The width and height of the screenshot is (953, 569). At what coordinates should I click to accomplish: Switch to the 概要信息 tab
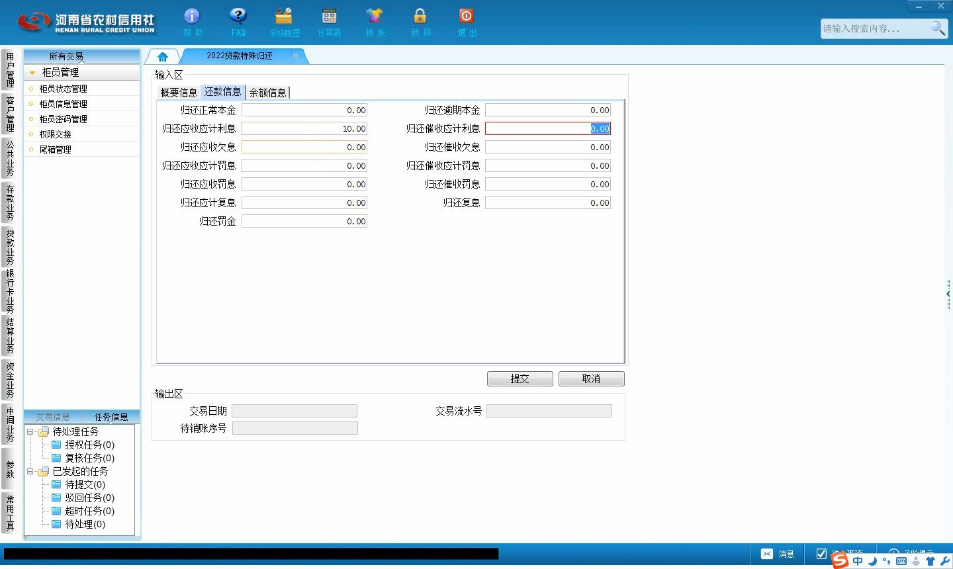[179, 93]
